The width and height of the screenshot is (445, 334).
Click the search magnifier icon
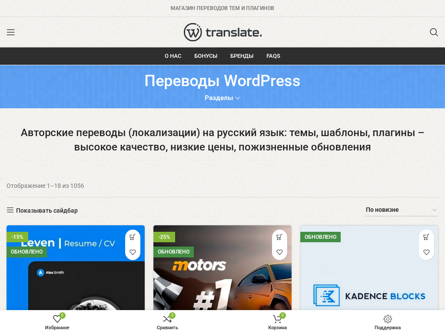434,32
